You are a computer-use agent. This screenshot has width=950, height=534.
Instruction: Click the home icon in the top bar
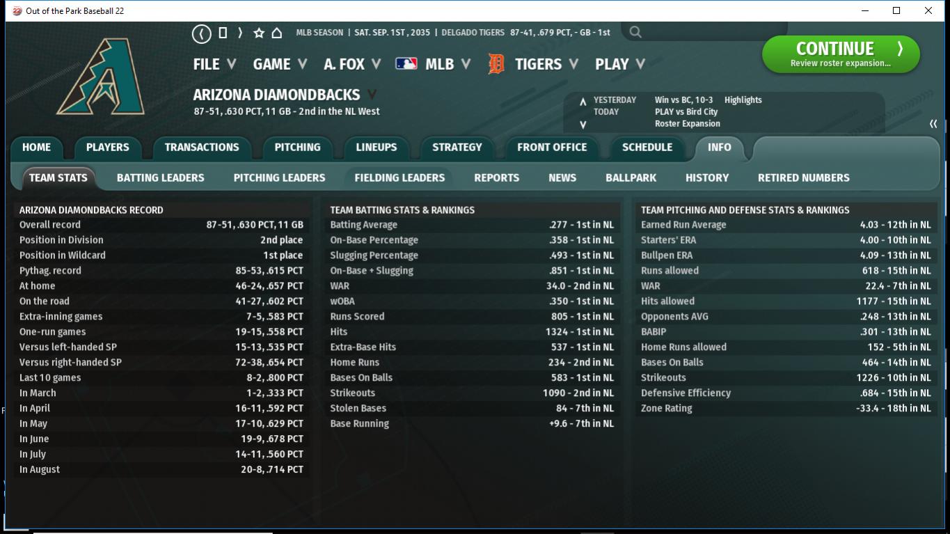point(276,33)
